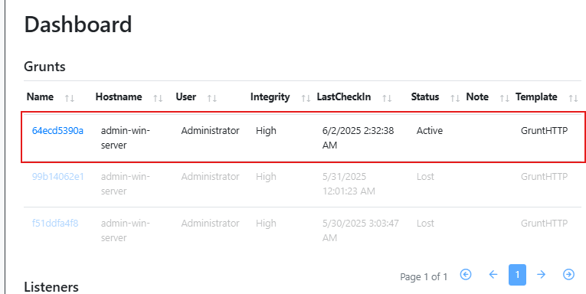Go to first page circled arrow

coord(466,275)
